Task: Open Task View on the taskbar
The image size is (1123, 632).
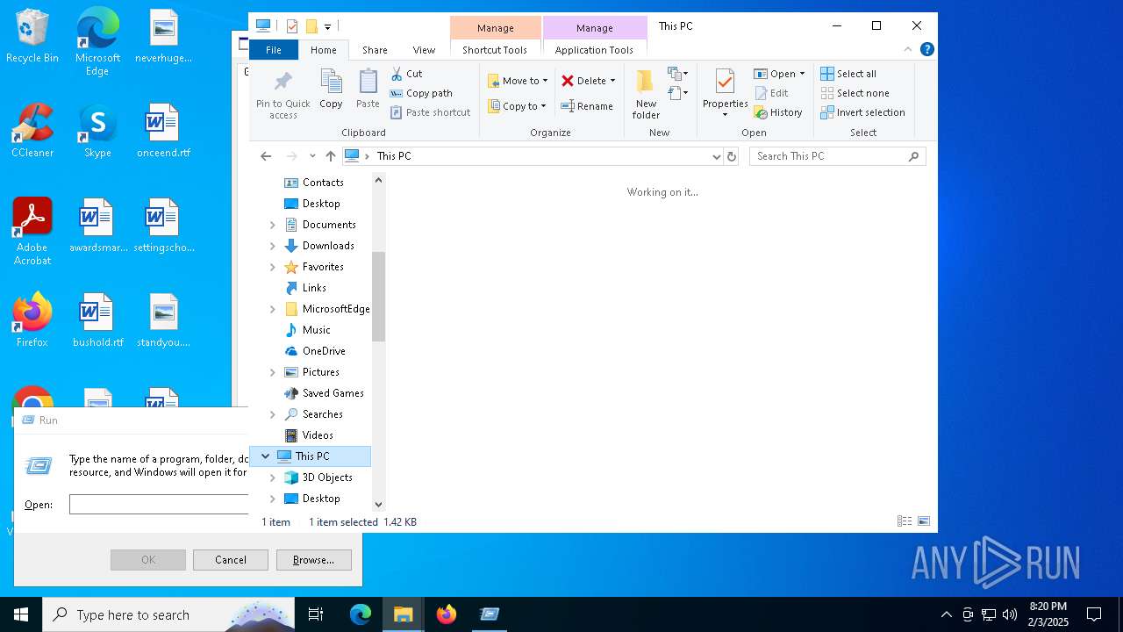Action: 316,614
